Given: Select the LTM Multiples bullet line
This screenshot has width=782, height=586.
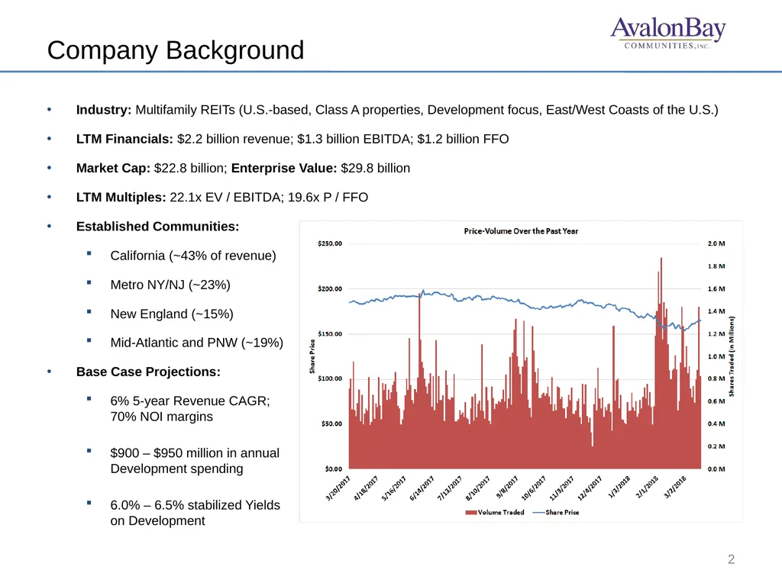Looking at the screenshot, I should tap(222, 198).
